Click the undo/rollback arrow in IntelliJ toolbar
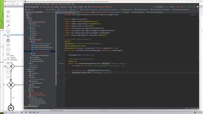This screenshot has width=203, height=114. 194,7
